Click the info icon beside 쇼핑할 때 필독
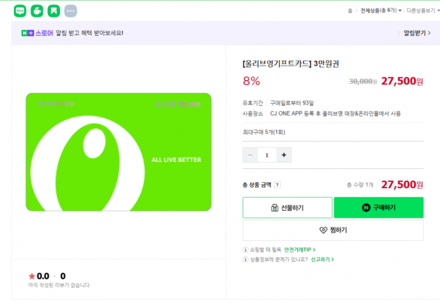Viewport: 440px width, 304px height. coord(246,250)
